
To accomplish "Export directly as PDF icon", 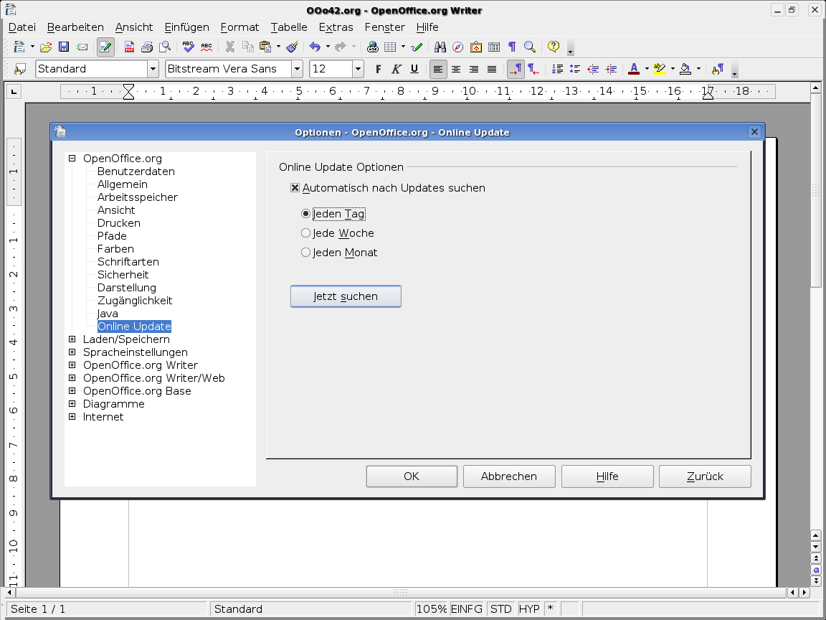I will (x=129, y=47).
